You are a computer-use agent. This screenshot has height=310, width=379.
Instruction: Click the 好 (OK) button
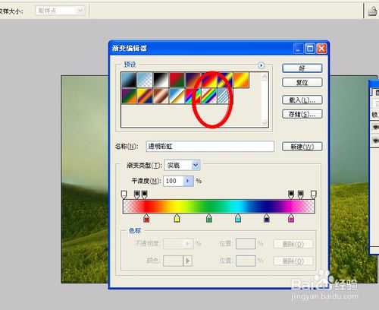pyautogui.click(x=302, y=68)
